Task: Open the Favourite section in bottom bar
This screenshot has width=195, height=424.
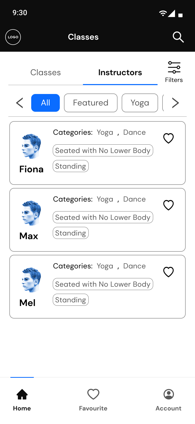Action: click(x=93, y=394)
